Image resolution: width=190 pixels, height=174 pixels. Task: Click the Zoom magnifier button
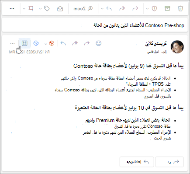tap(83, 9)
